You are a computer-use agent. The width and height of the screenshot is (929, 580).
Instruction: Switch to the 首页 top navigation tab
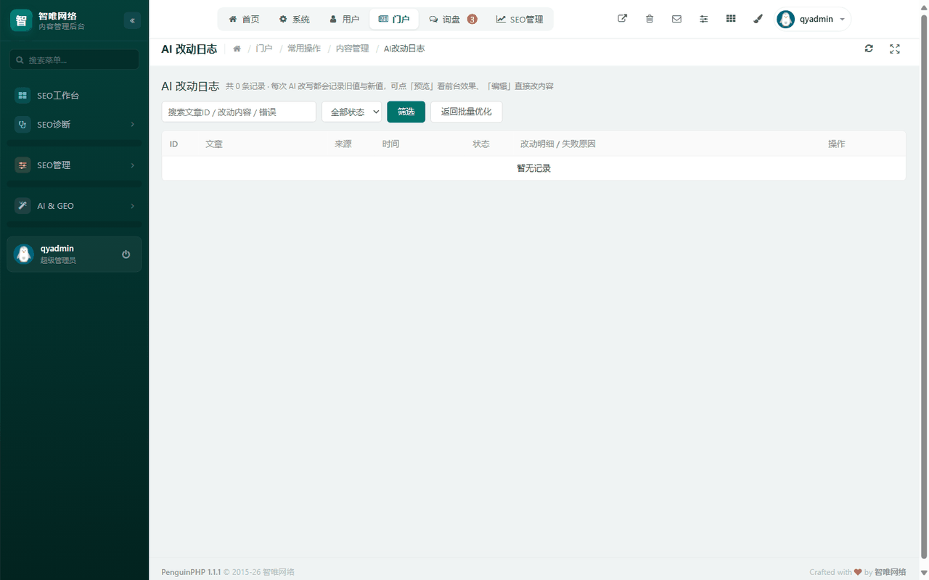tap(244, 20)
